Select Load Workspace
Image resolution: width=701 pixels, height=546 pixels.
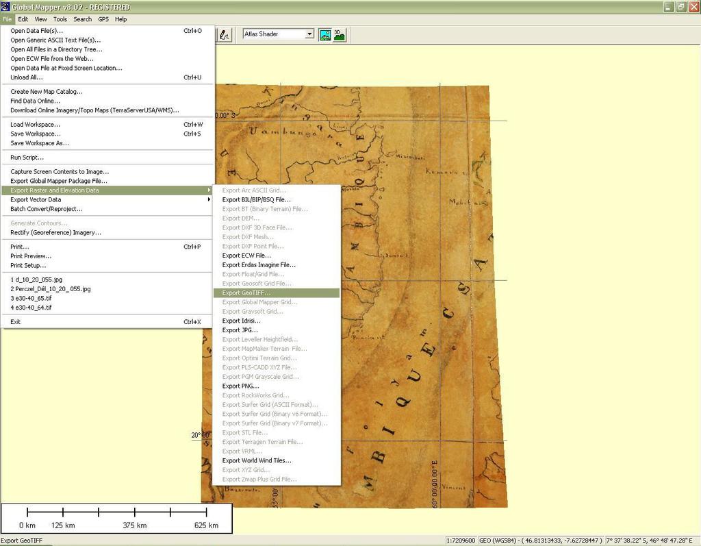pos(107,125)
